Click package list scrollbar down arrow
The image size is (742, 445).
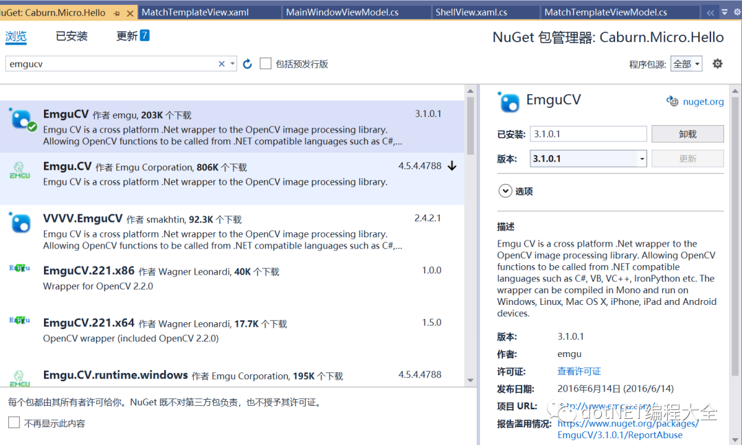(471, 380)
